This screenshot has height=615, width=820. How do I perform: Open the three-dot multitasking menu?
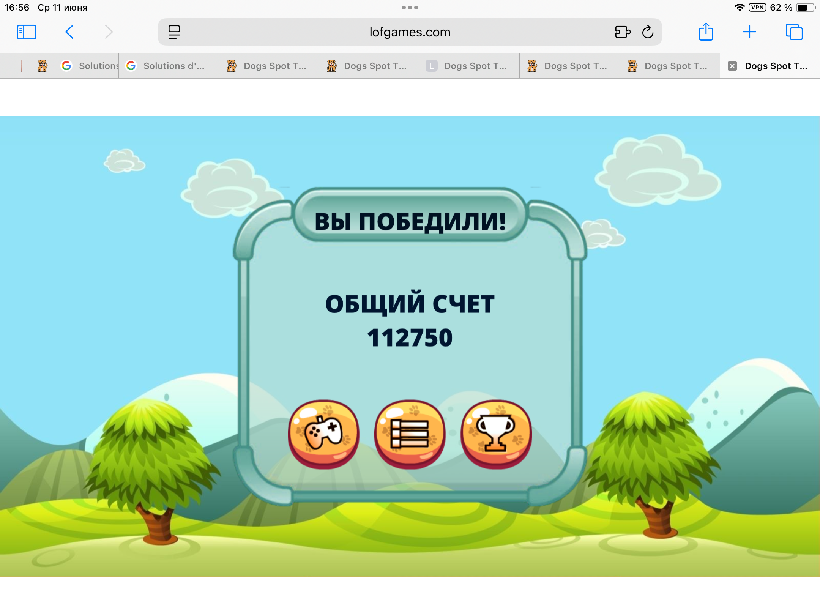(x=410, y=8)
